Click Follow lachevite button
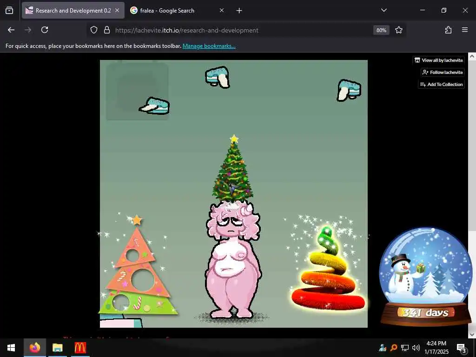 [x=443, y=72]
